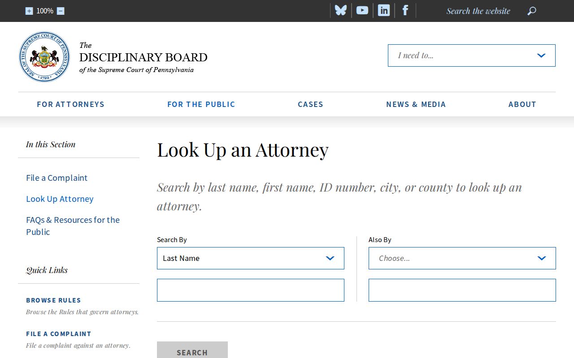574x358 pixels.
Task: Focus the Search By text input field
Action: (x=251, y=290)
